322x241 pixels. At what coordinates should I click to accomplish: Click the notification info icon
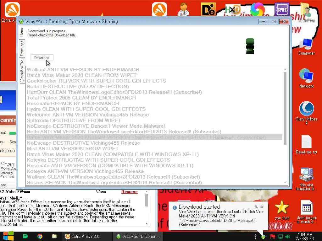coord(175,208)
